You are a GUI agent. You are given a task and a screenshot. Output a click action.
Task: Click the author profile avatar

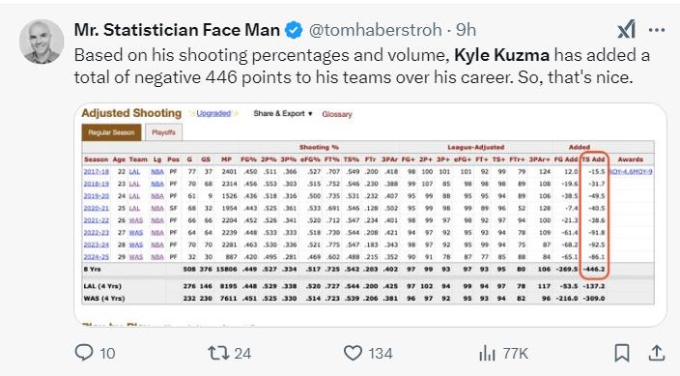click(42, 42)
